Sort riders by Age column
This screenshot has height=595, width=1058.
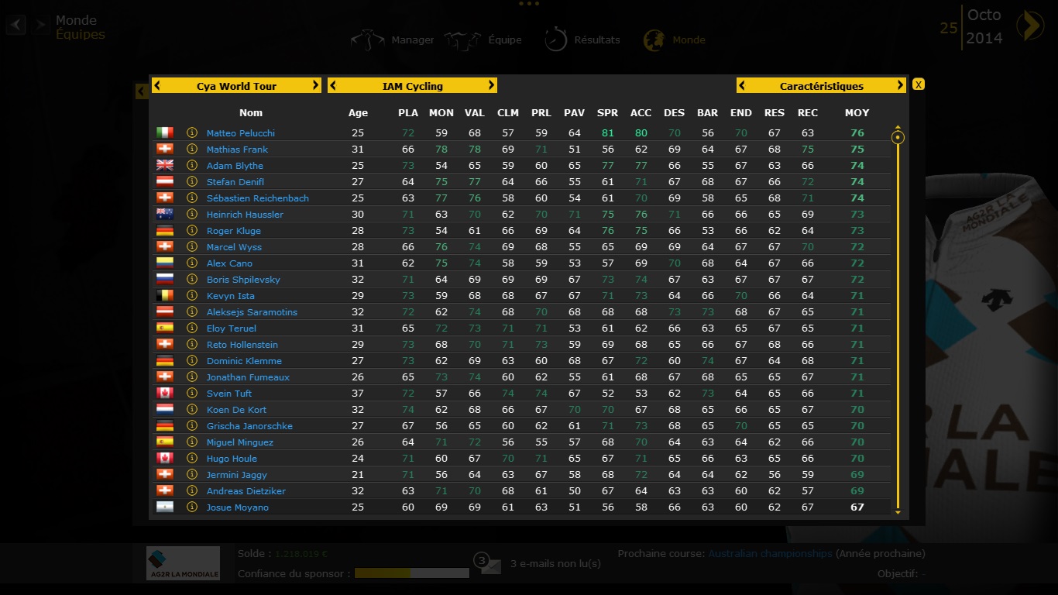pyautogui.click(x=358, y=113)
